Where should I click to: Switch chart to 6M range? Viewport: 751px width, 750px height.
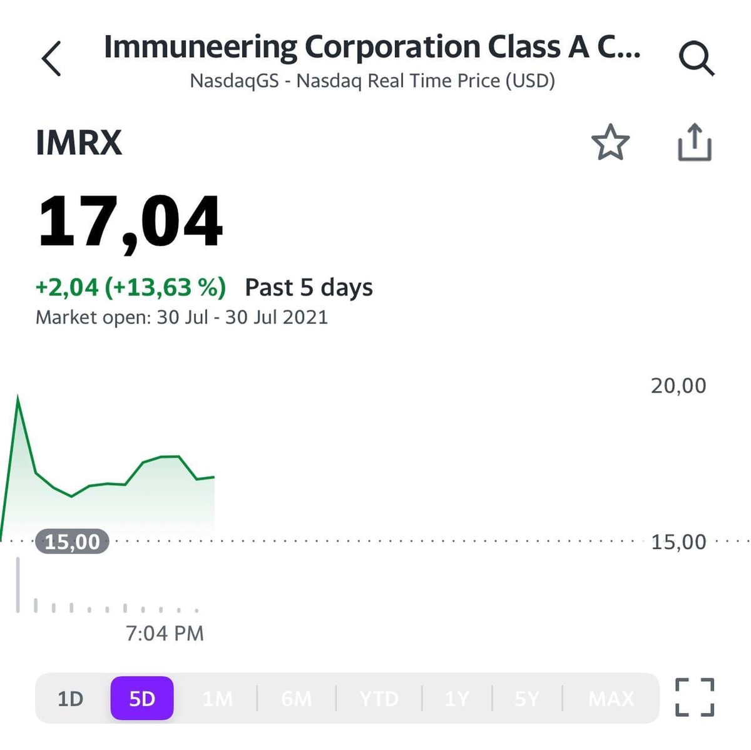296,699
